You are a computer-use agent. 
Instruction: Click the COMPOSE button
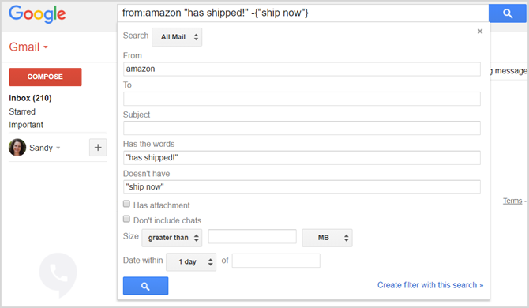point(45,77)
